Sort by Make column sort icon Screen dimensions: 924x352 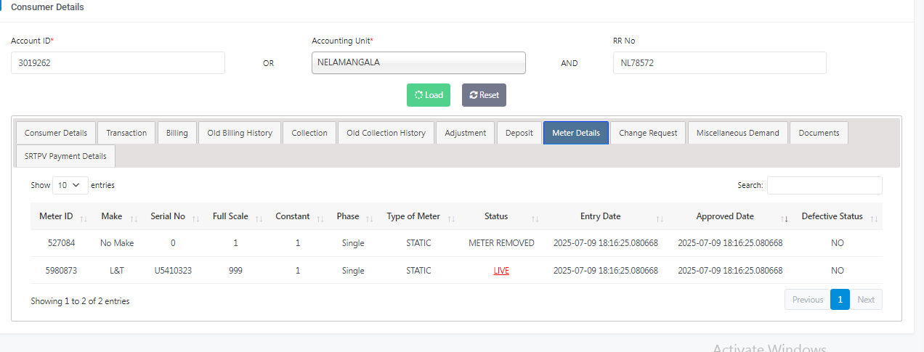[x=134, y=218]
